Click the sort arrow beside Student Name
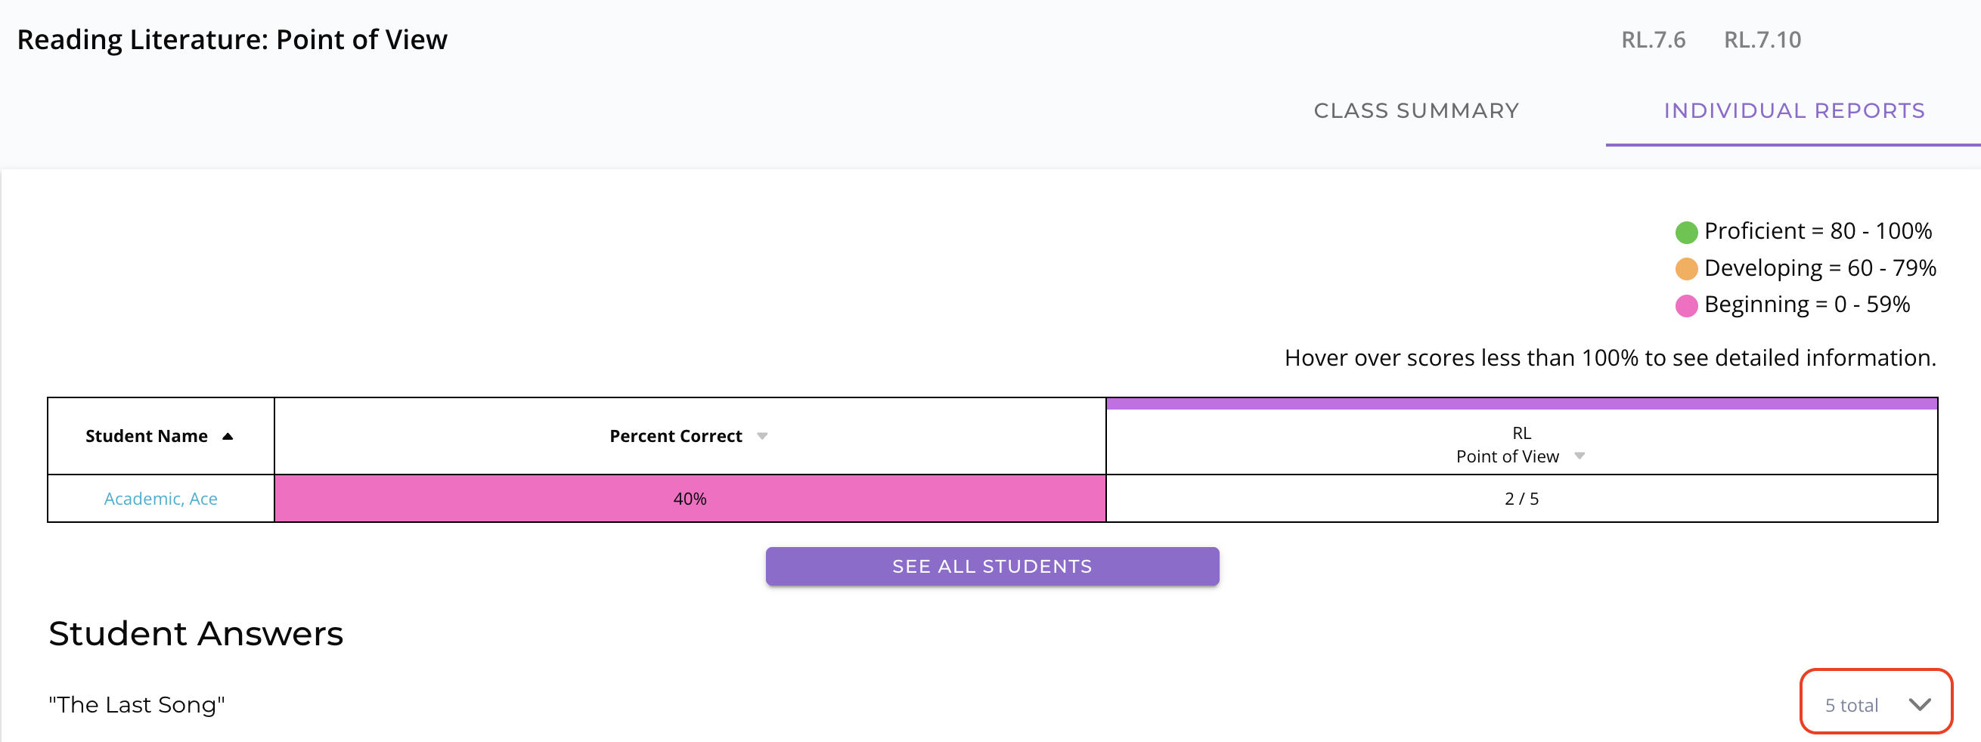1981x742 pixels. (228, 436)
